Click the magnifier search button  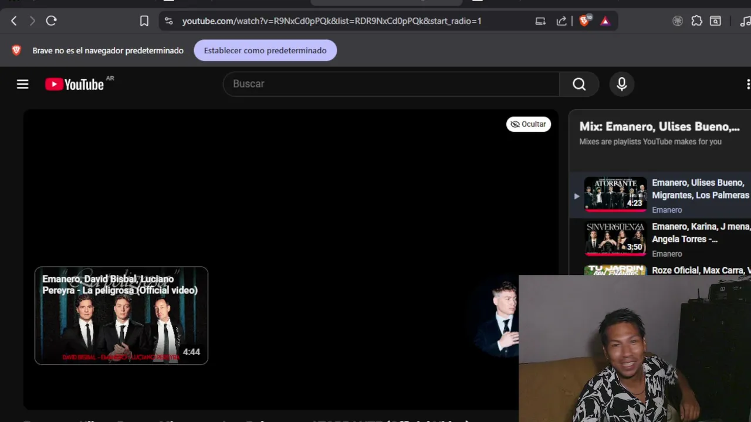point(579,84)
